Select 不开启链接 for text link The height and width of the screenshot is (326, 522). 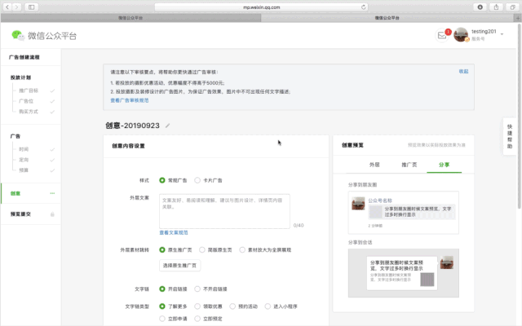pos(197,289)
